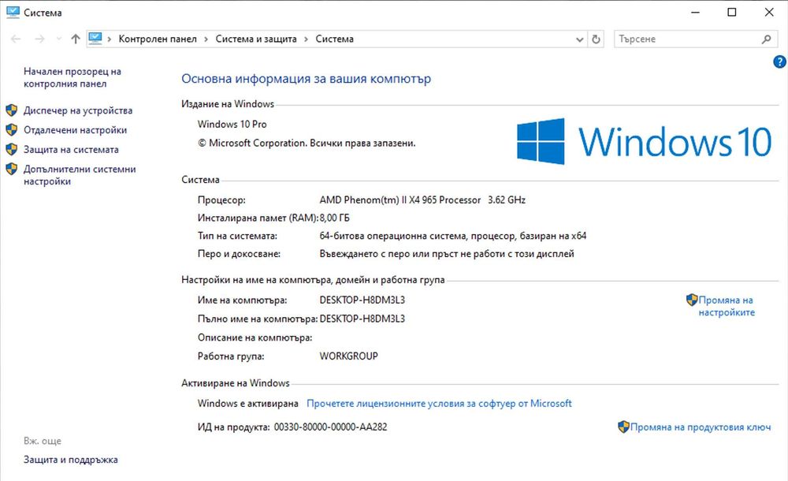Click the shield icon beside Диспечер на устройства

(x=12, y=110)
